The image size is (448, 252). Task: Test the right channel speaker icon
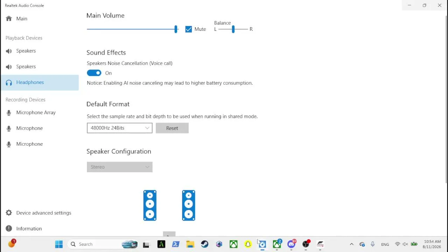189,205
